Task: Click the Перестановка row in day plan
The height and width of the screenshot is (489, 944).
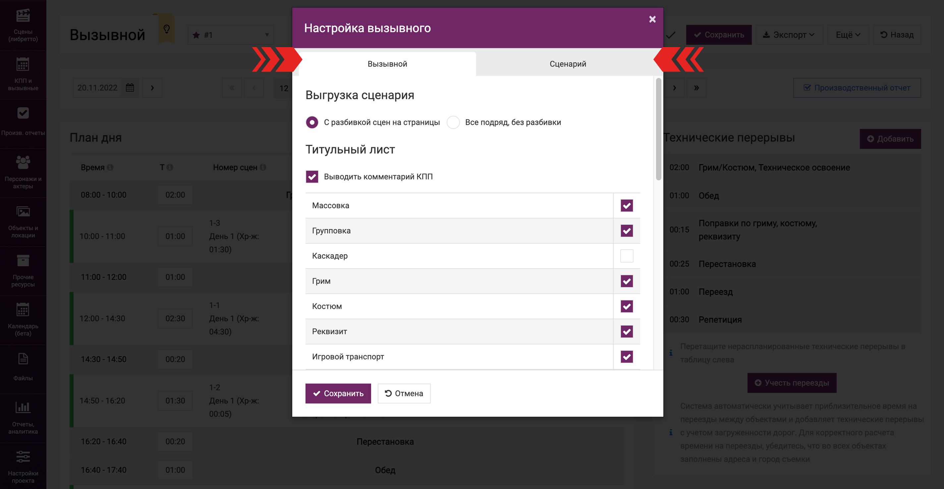Action: [347, 441]
